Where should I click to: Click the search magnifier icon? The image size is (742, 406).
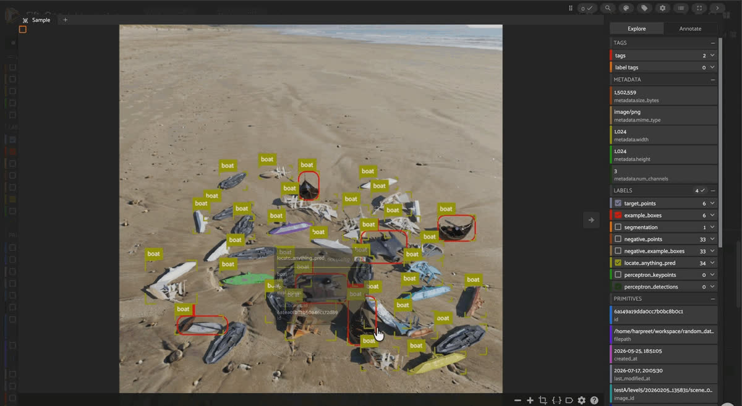click(x=608, y=8)
